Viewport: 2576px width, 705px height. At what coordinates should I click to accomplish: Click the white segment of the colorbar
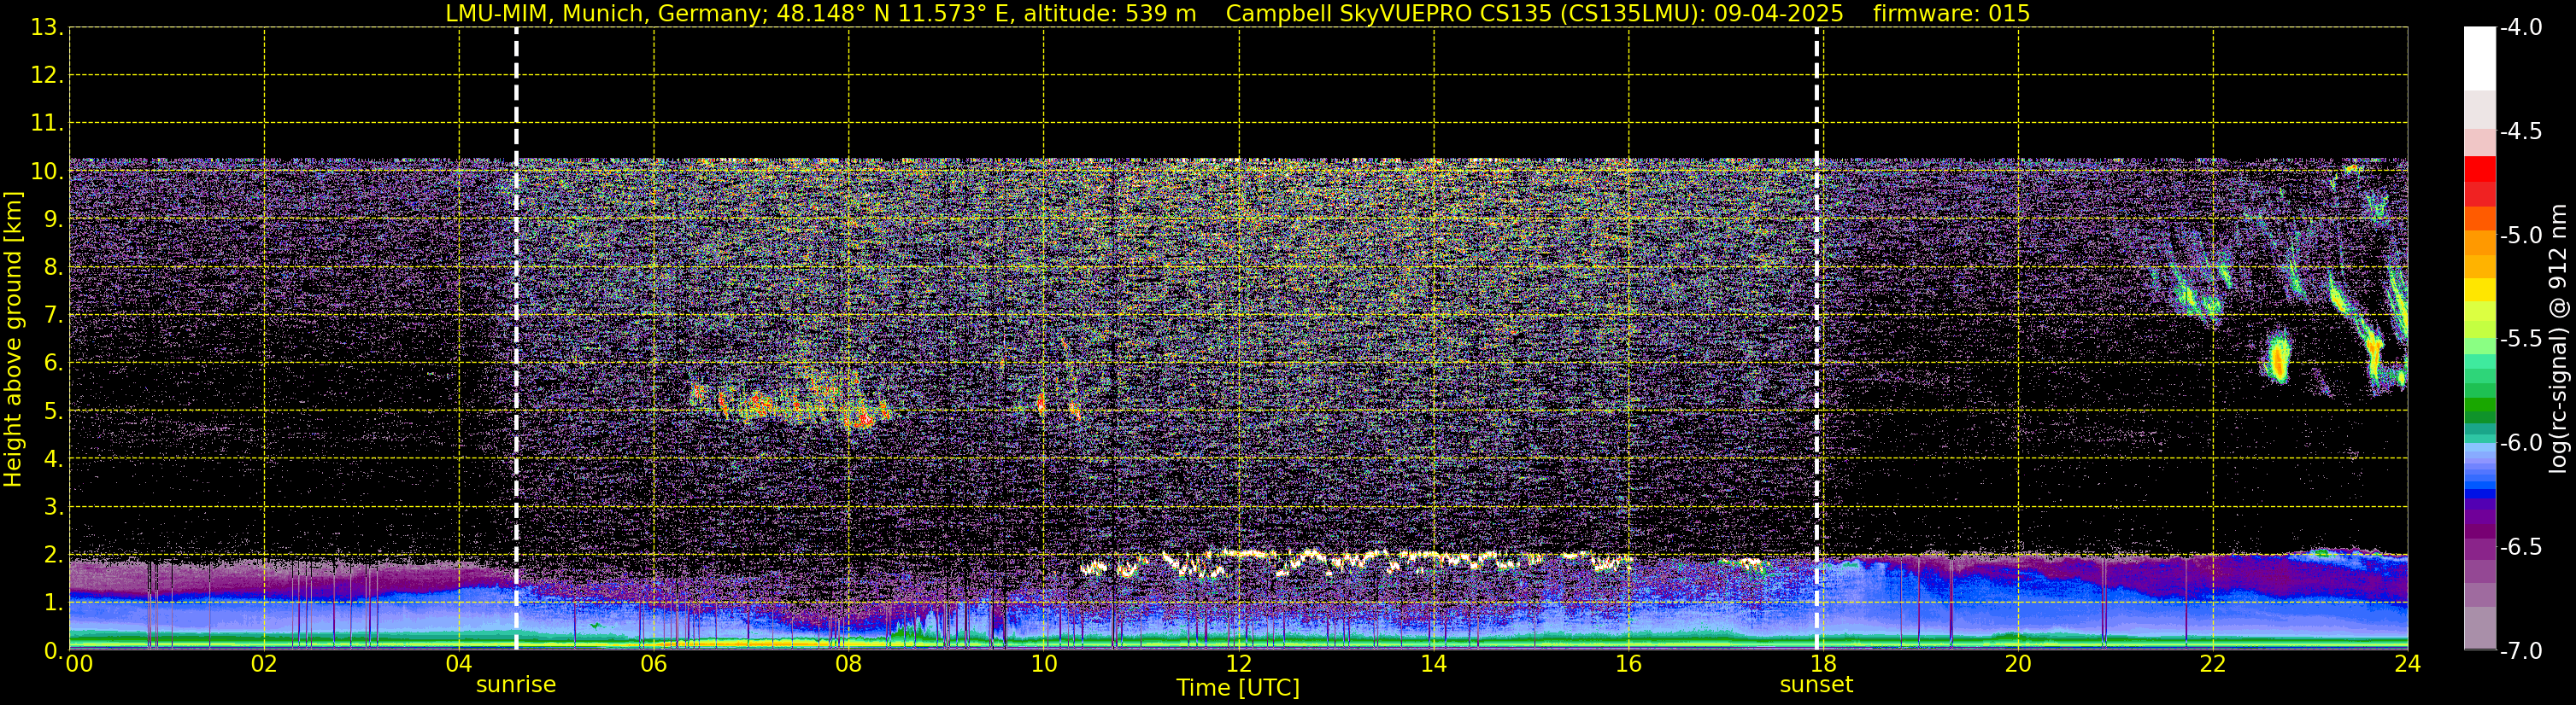click(x=2480, y=59)
